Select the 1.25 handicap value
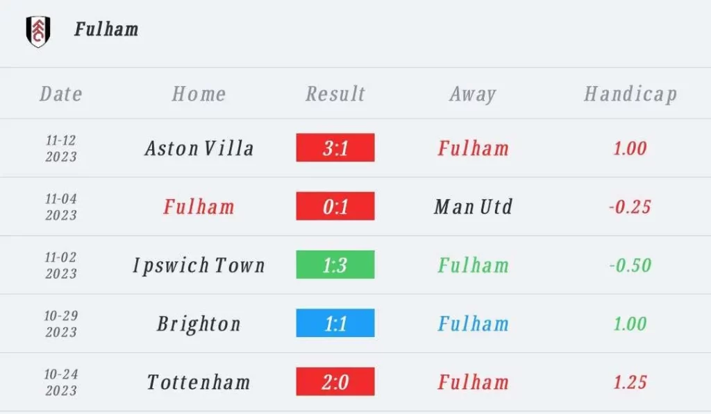 (x=630, y=382)
